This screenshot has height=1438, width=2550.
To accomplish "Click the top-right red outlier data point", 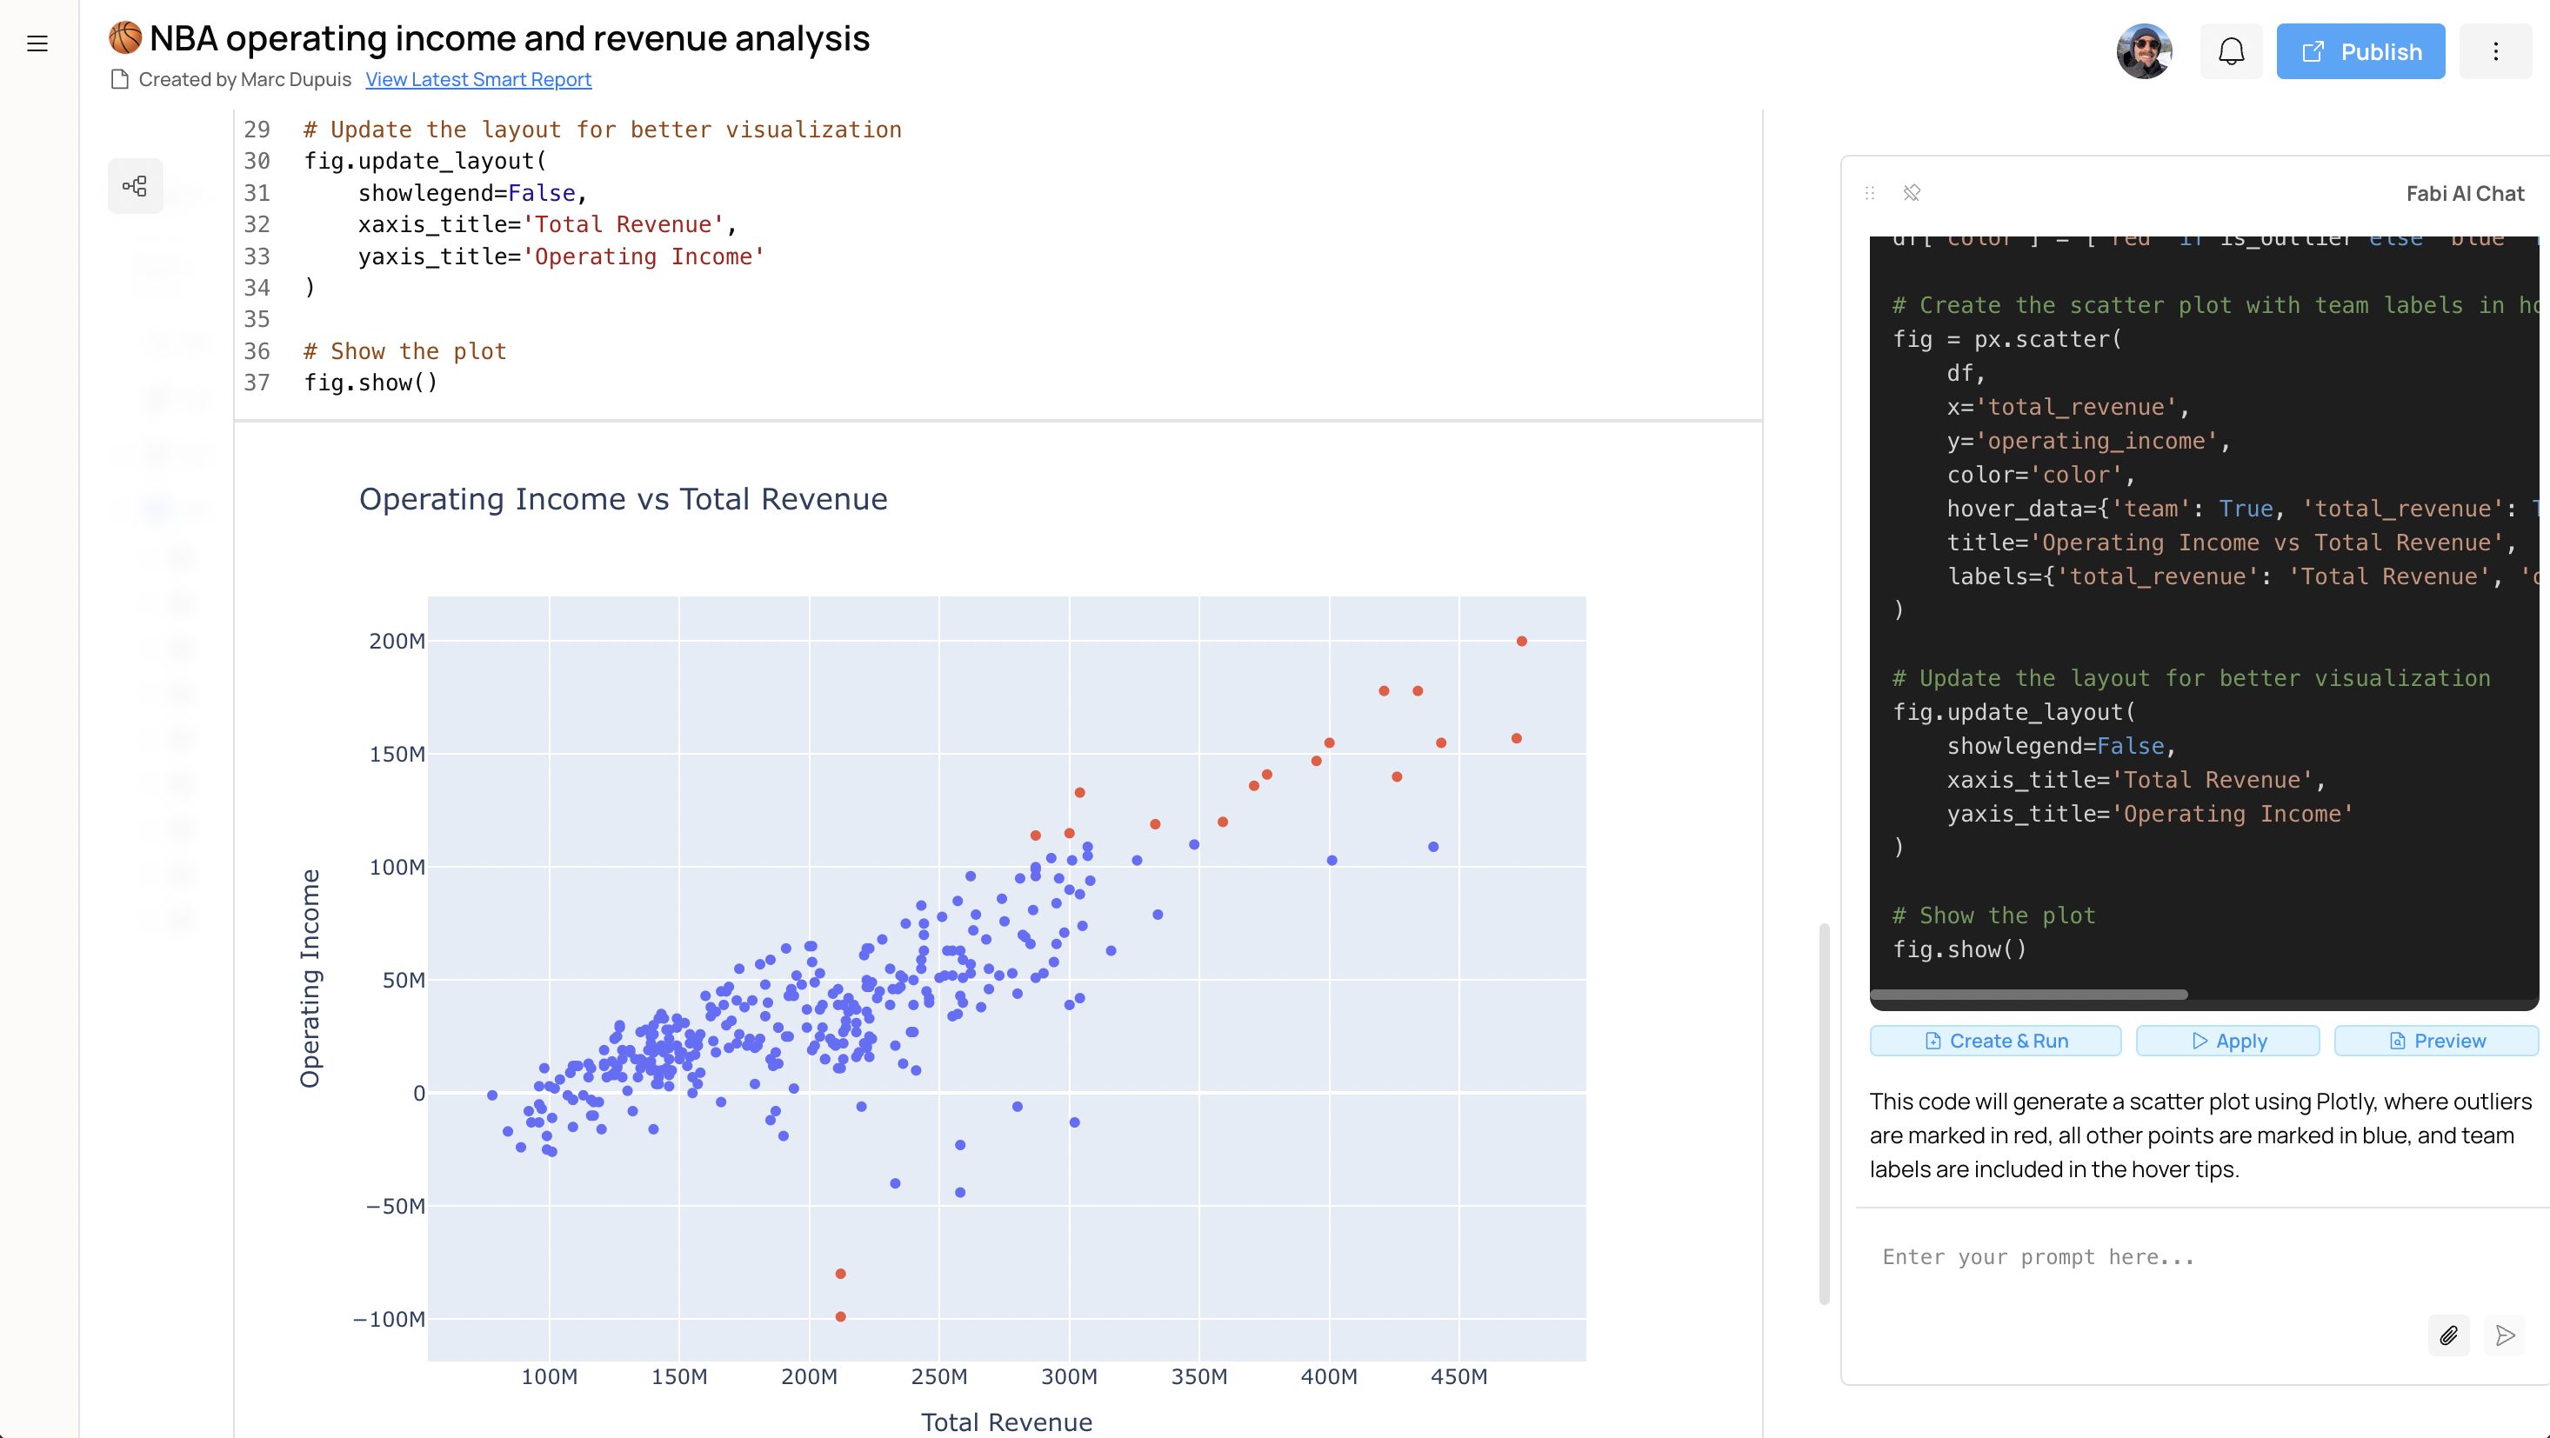I will 1521,642.
